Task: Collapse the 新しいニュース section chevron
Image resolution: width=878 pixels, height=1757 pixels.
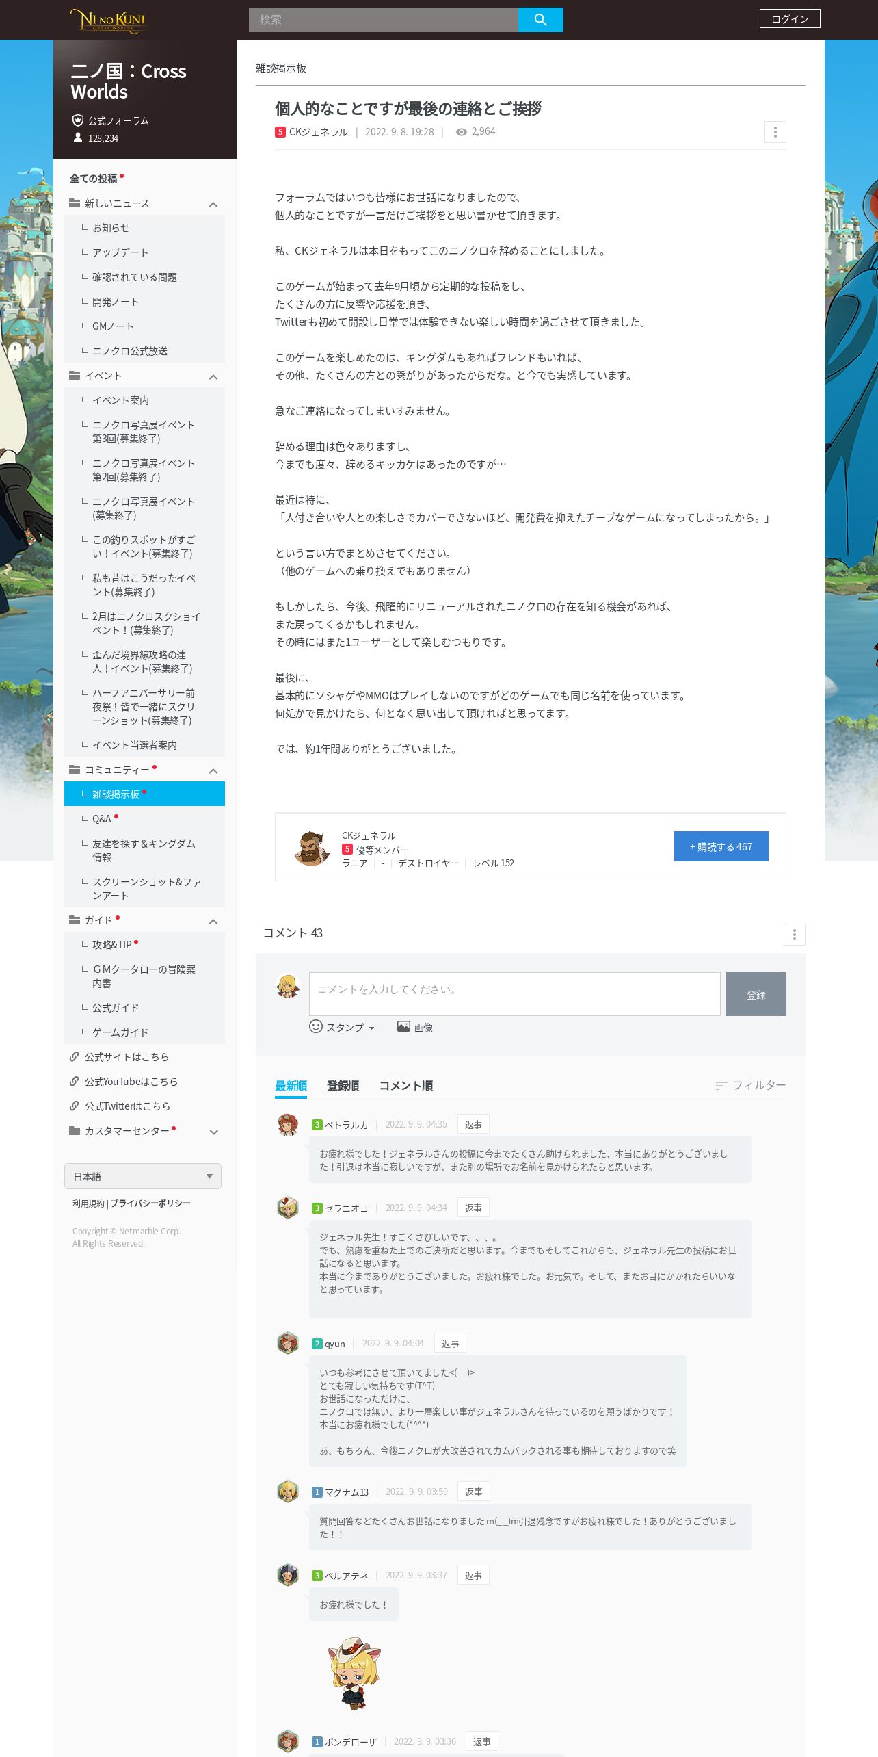Action: coord(213,205)
